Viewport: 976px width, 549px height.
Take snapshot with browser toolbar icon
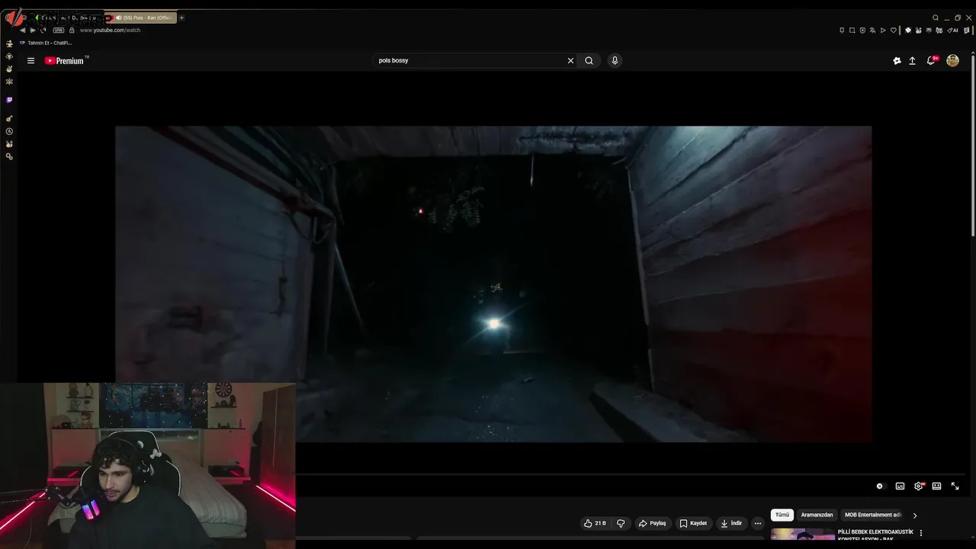point(852,30)
